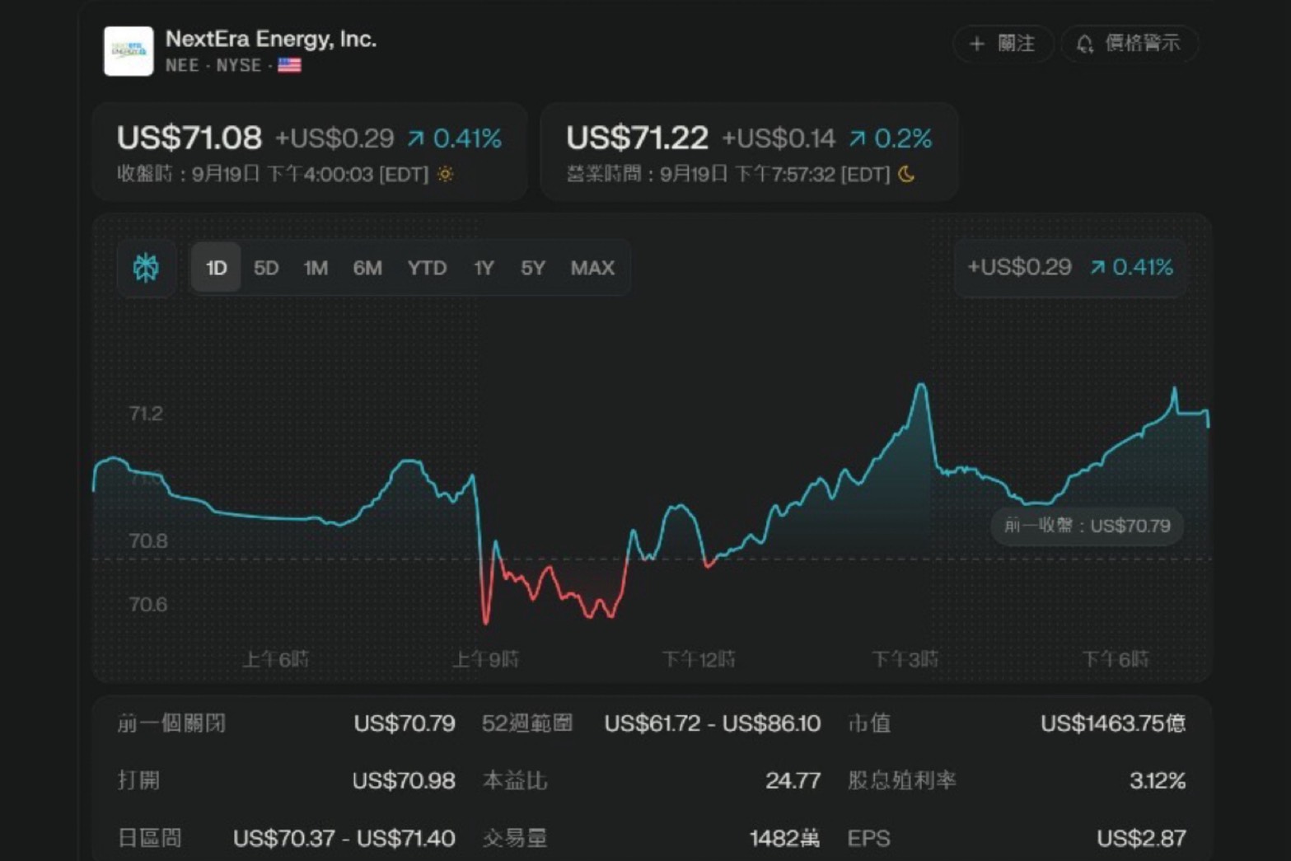Click the 前一個關閉 label
Viewport: 1291px width, 861px height.
[x=171, y=723]
